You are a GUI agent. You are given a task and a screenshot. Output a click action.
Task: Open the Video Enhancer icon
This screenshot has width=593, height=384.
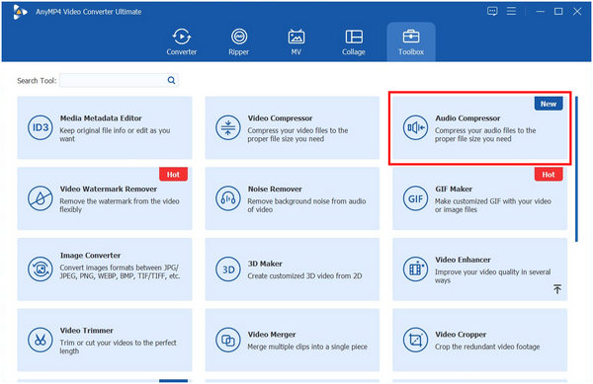[x=415, y=269]
